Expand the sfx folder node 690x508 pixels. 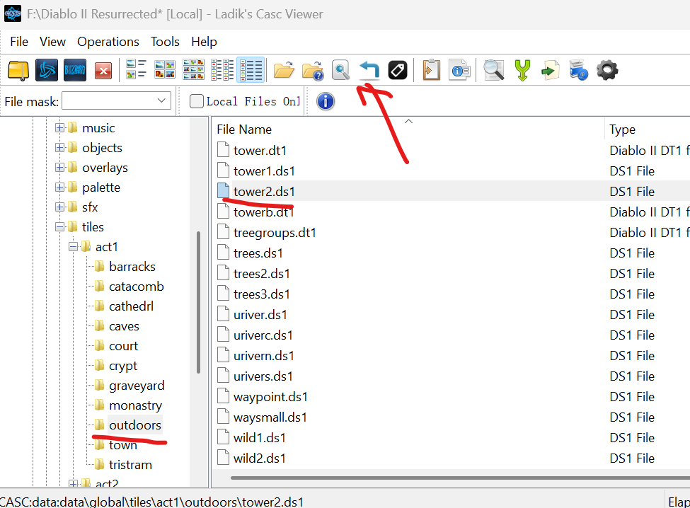tap(60, 207)
